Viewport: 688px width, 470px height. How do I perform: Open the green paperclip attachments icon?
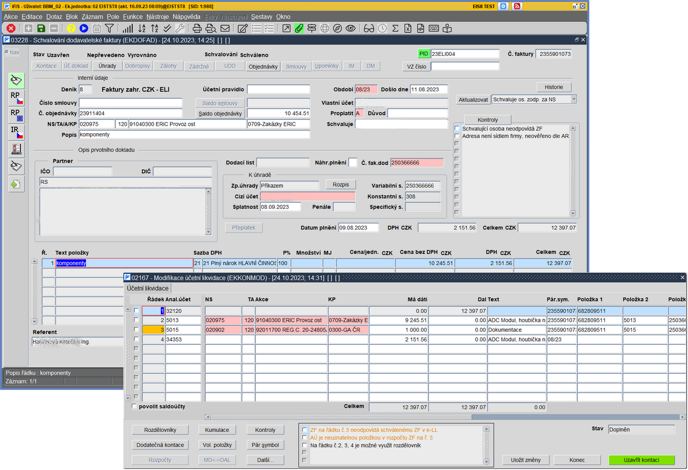(x=299, y=28)
